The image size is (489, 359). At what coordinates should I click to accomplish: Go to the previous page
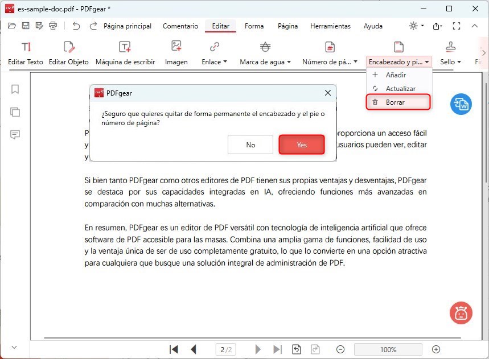(x=194, y=349)
